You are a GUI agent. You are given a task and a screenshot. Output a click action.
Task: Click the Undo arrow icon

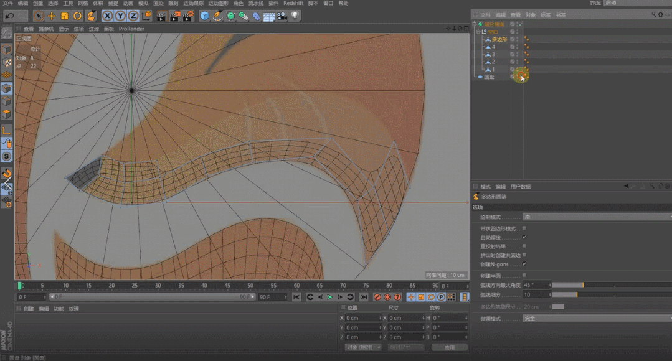(10, 16)
